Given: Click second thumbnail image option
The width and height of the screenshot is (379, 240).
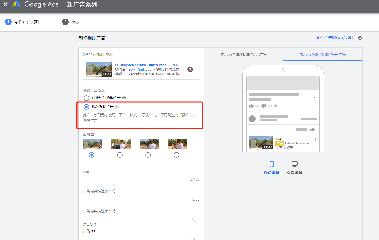Looking at the screenshot, I should pos(121,144).
